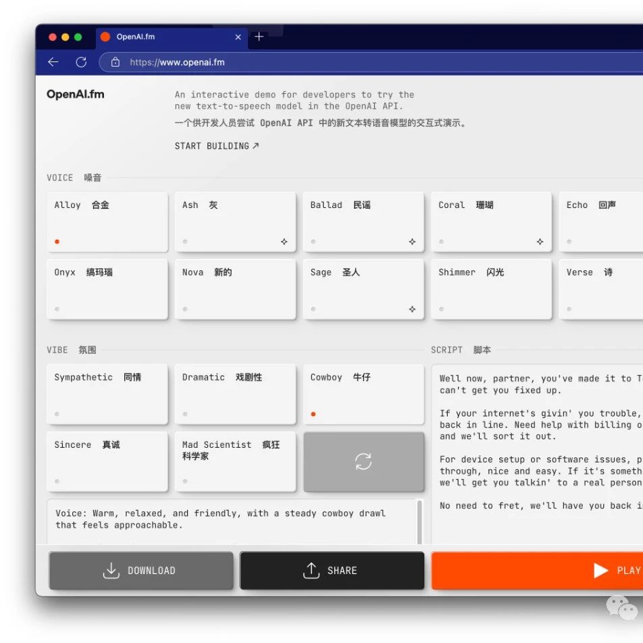
Task: Select the Echo voice
Action: [x=601, y=222]
